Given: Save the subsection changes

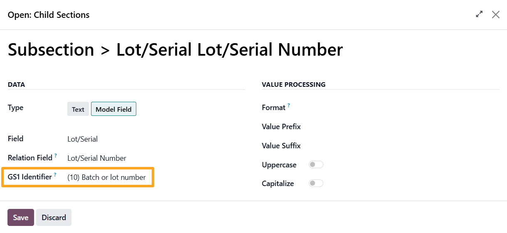Looking at the screenshot, I should pos(21,218).
